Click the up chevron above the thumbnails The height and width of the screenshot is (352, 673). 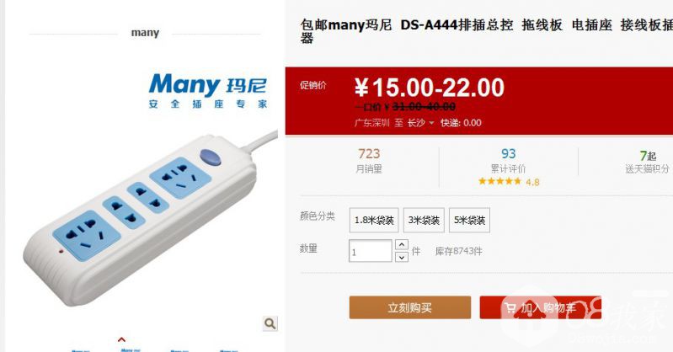click(122, 340)
